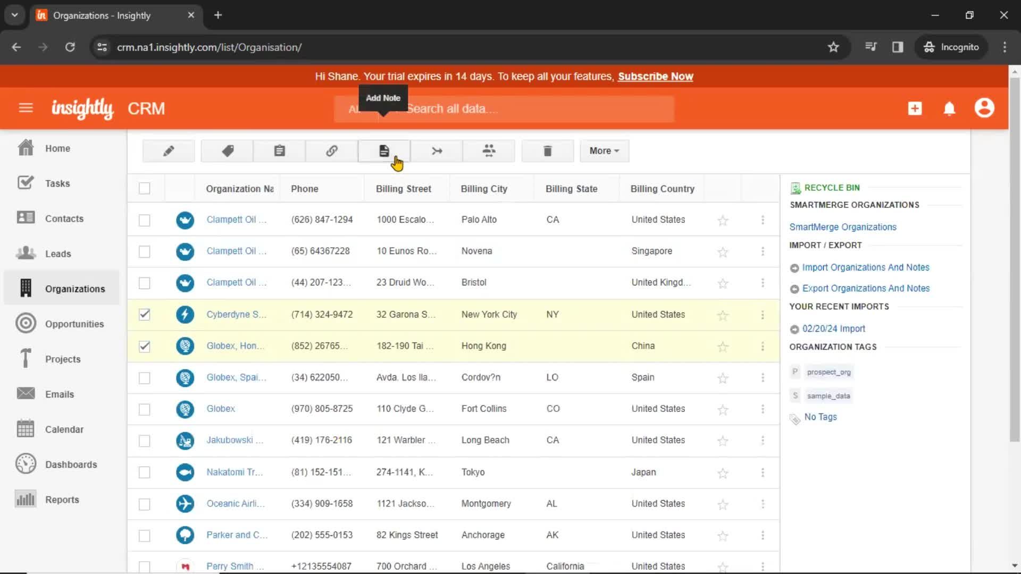Open SmartMerge Organizations link

click(x=843, y=226)
